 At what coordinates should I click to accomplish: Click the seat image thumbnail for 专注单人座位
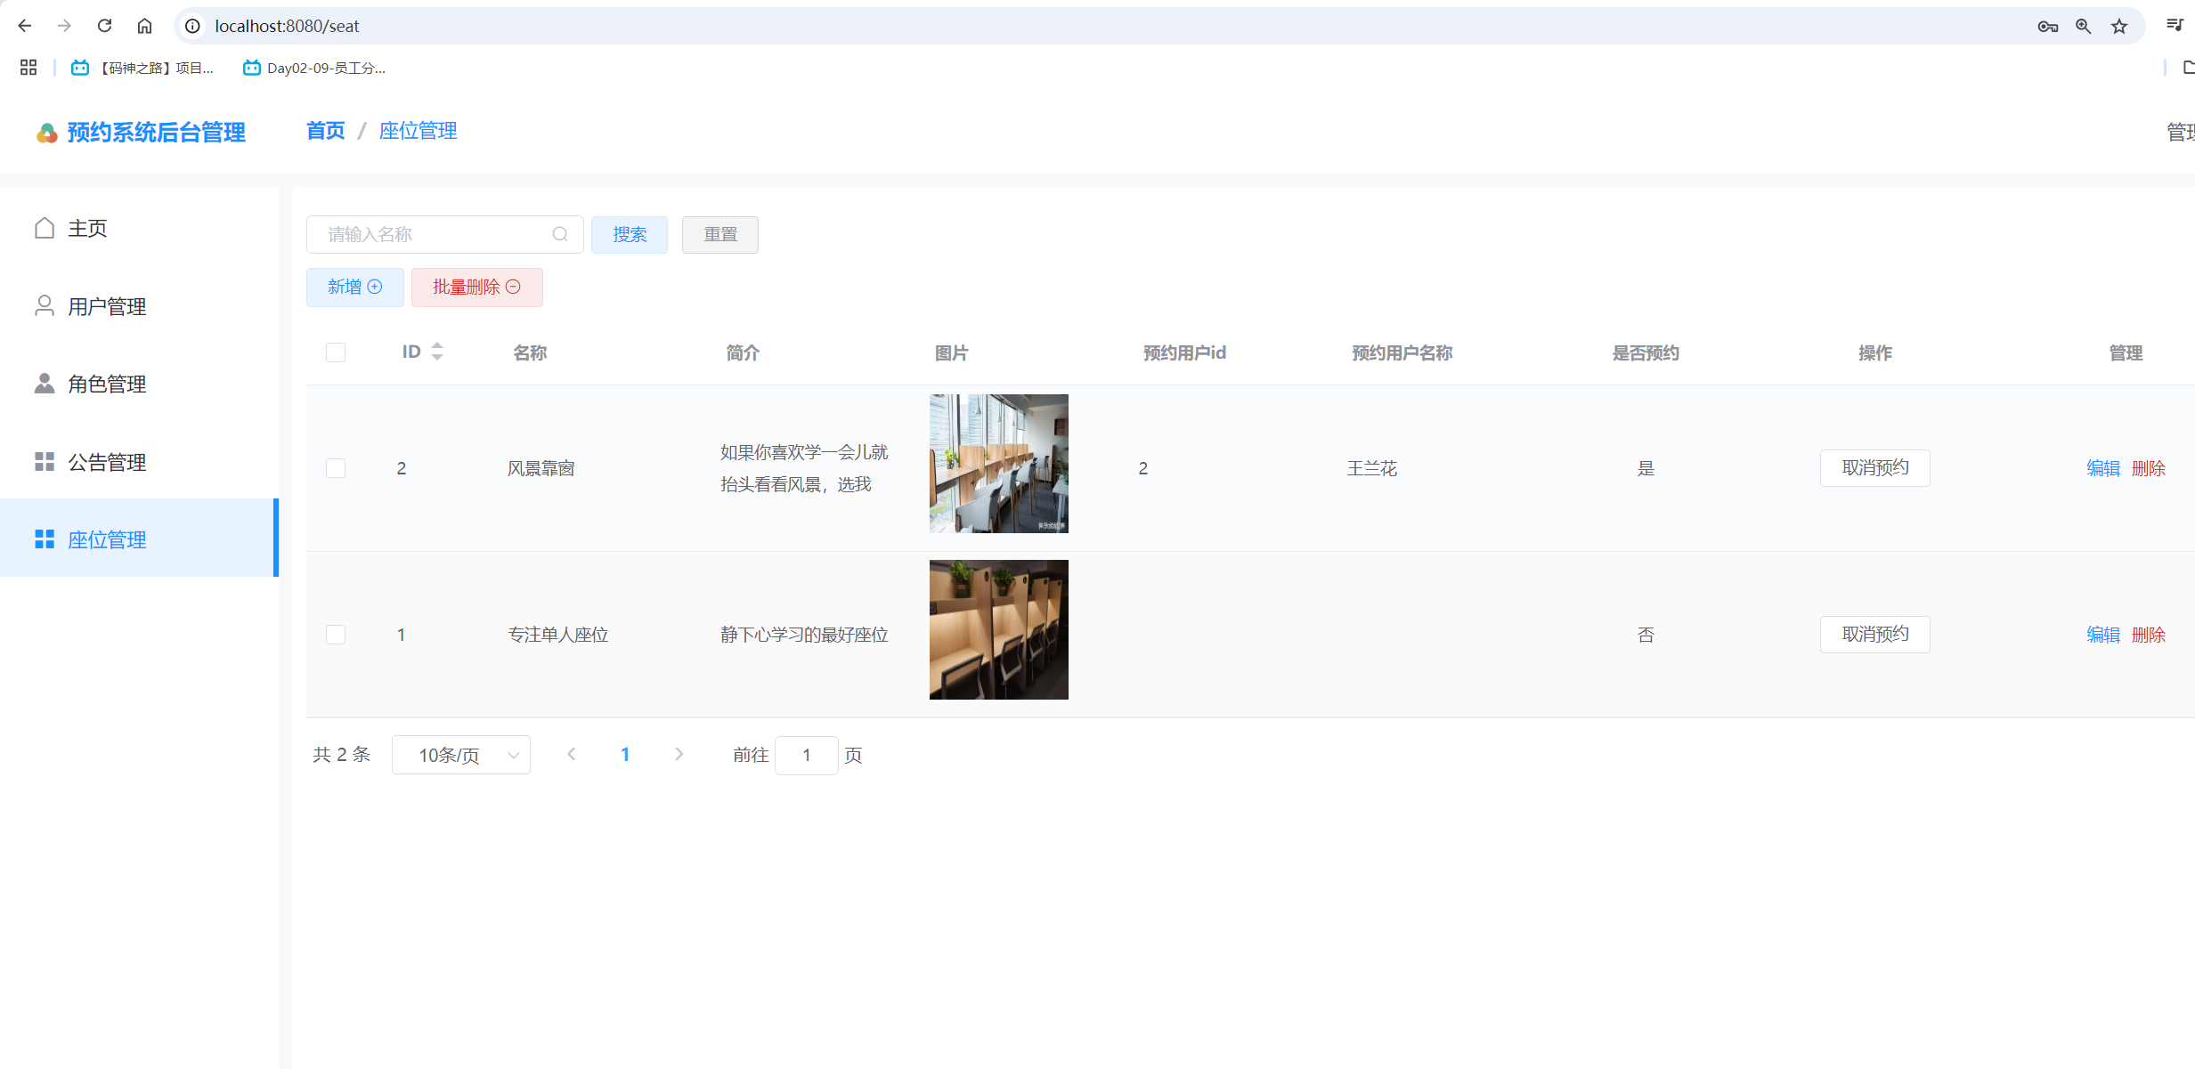pos(997,628)
